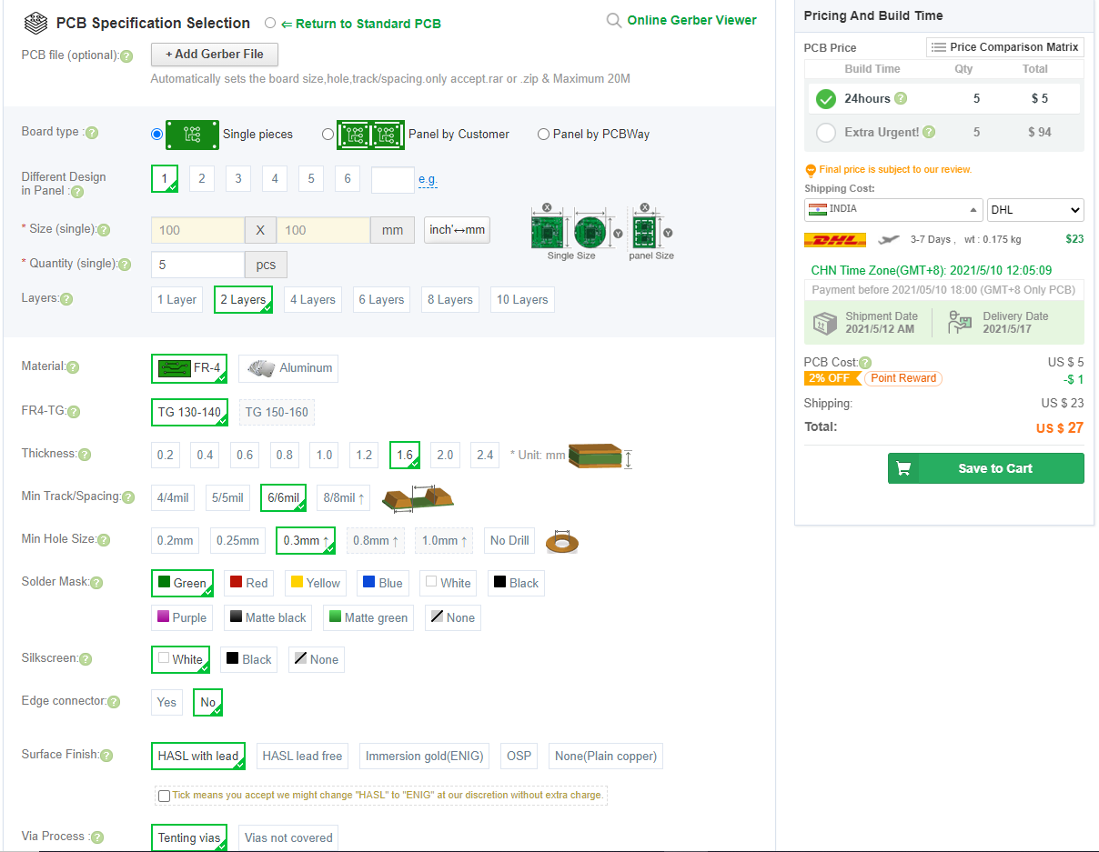1099x852 pixels.
Task: Pick Blue solder mask color
Action: pos(381,583)
